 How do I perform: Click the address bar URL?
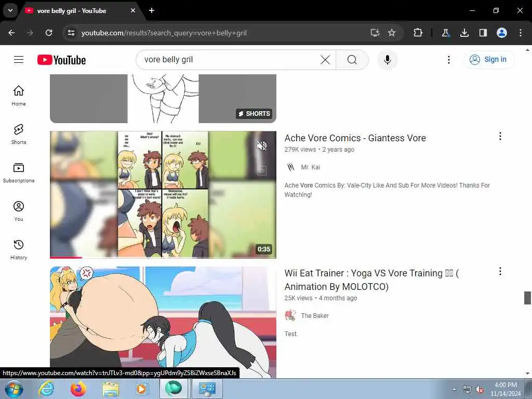coord(164,33)
